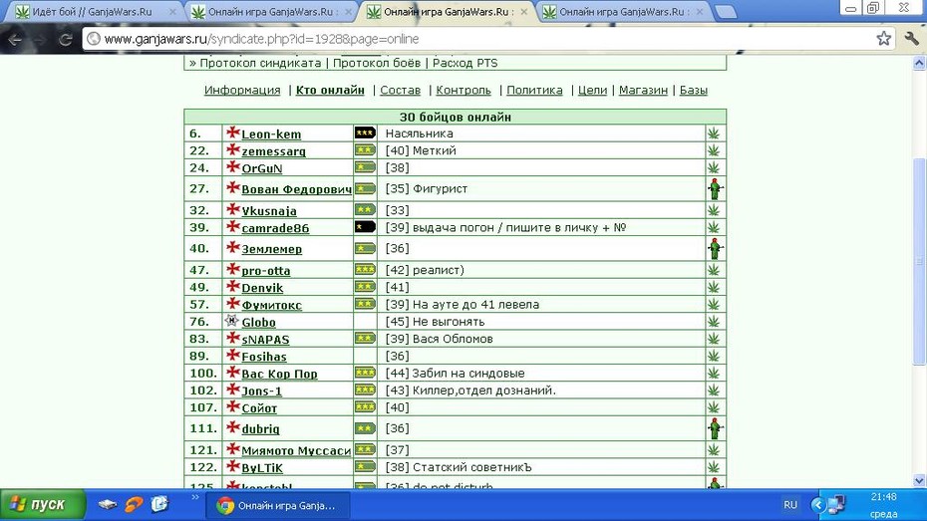Open player profile OrGuN
The height and width of the screenshot is (521, 927).
(262, 168)
